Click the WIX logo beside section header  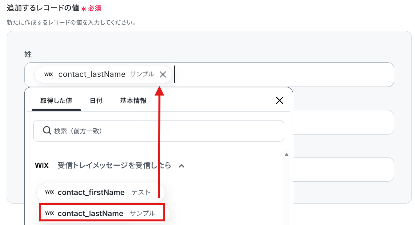point(42,166)
